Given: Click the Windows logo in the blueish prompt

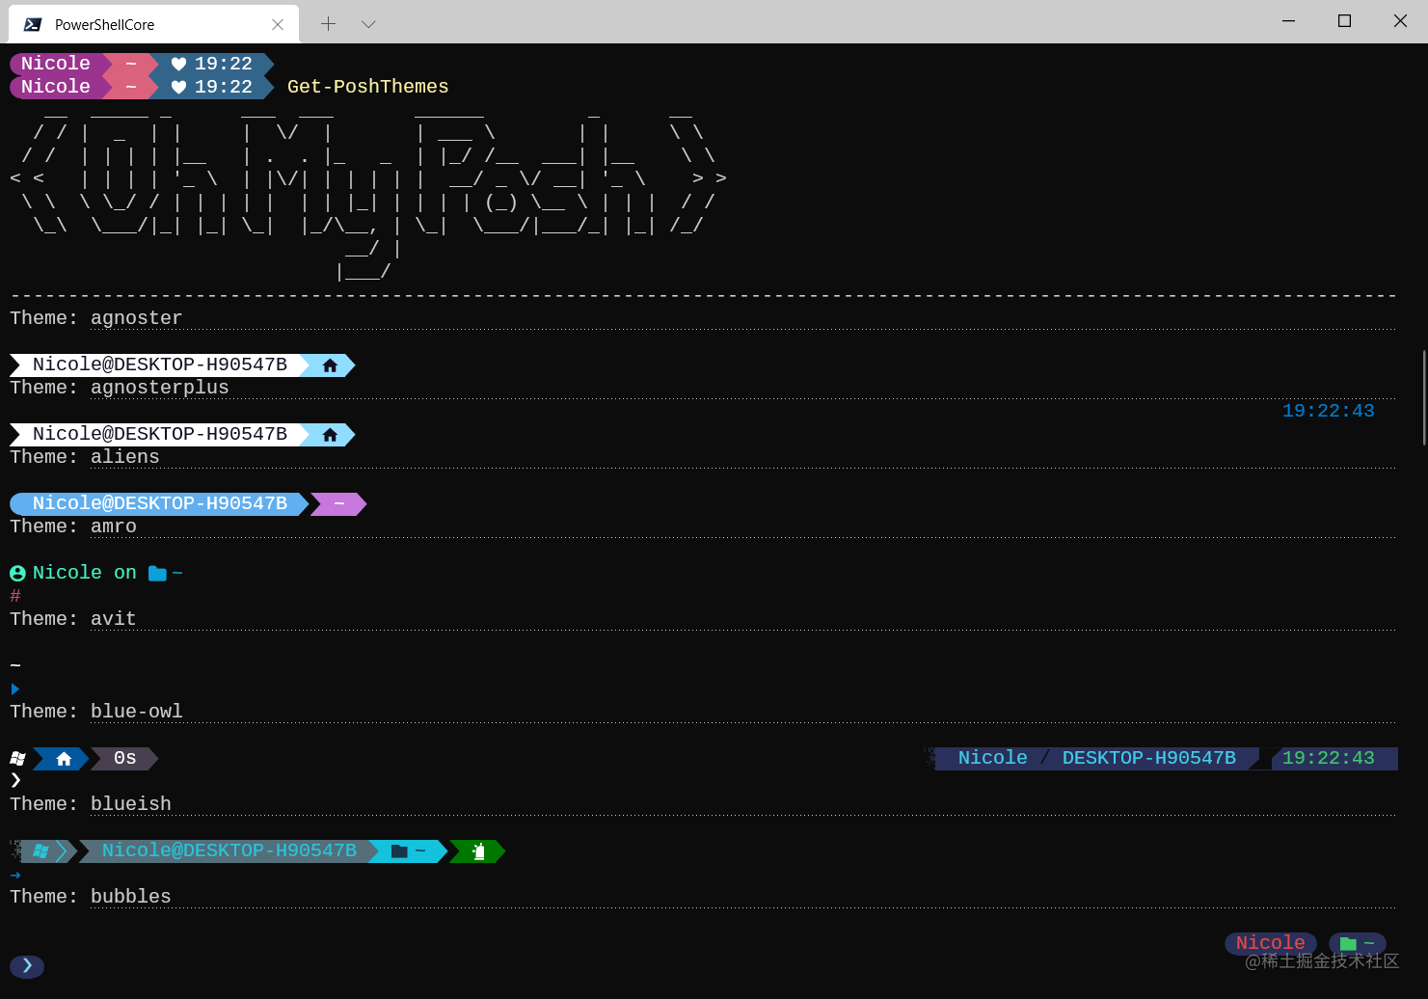Looking at the screenshot, I should [16, 758].
